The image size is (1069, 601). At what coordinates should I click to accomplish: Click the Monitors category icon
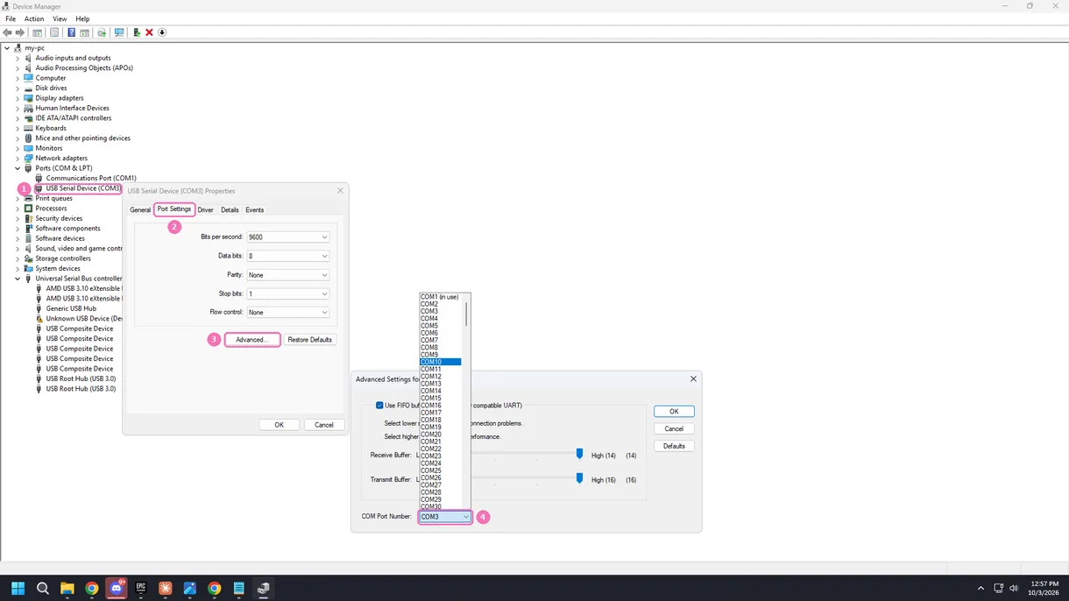[x=28, y=148]
